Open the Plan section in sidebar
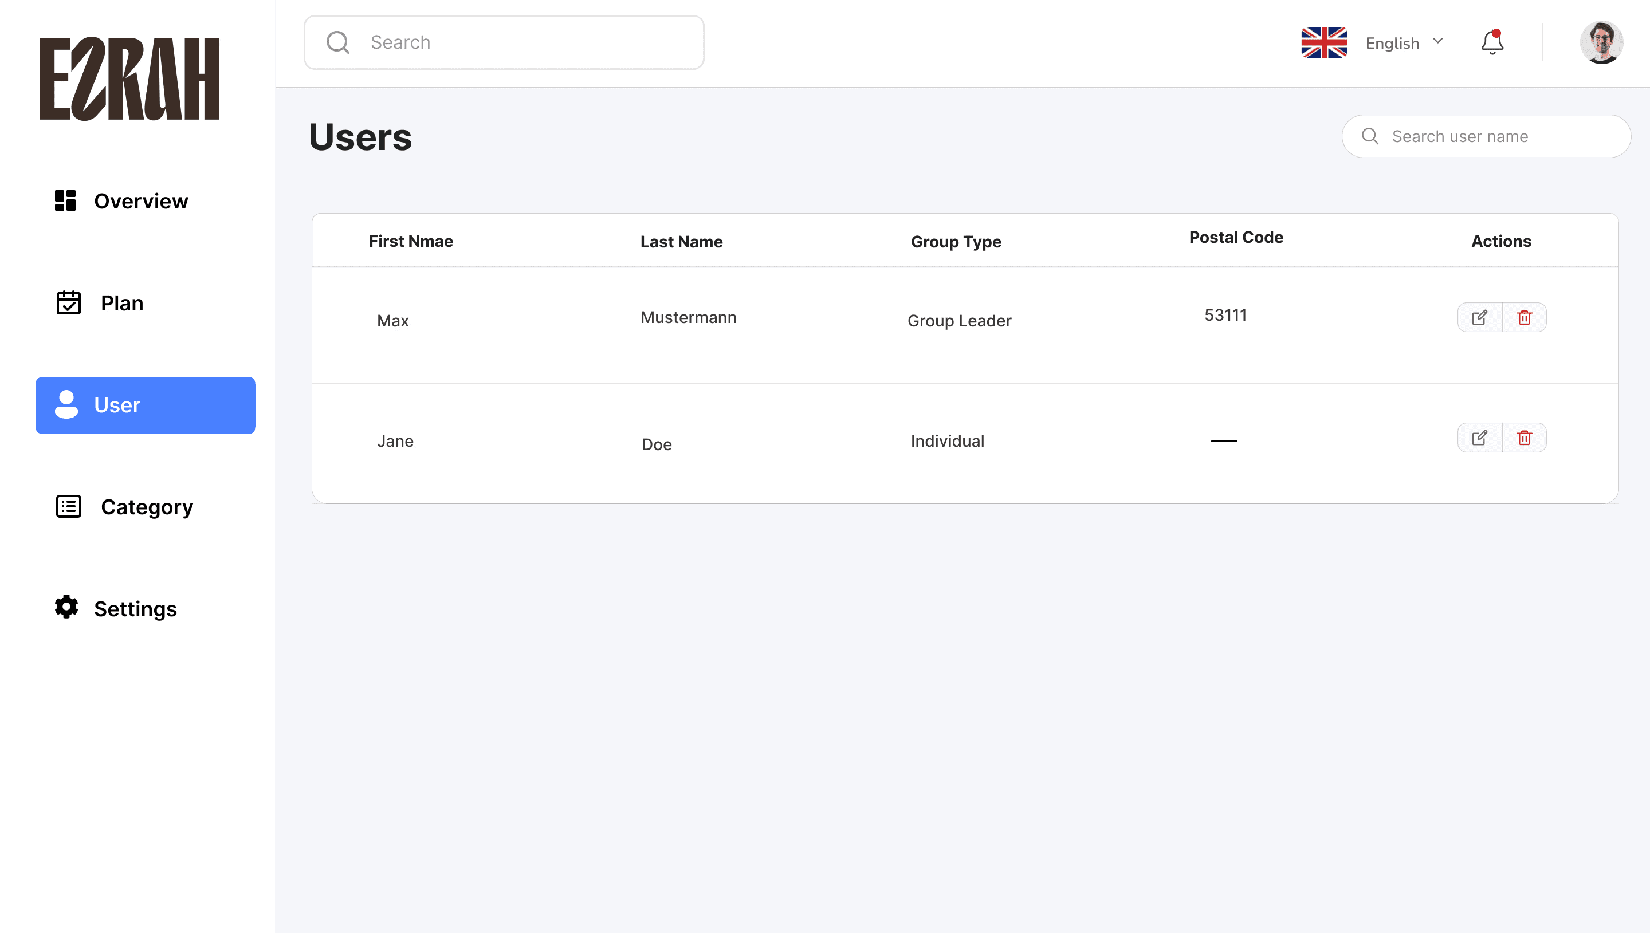 tap(122, 303)
